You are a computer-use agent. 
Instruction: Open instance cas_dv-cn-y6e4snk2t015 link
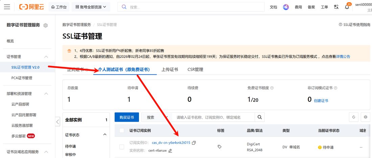171,143
